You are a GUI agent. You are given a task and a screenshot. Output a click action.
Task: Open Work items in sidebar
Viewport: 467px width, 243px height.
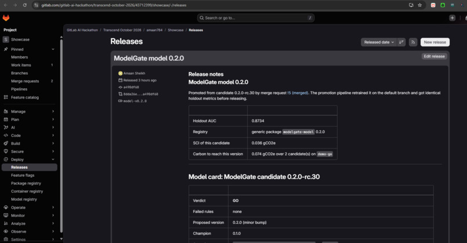21,65
